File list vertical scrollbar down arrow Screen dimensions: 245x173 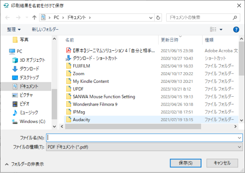point(241,120)
